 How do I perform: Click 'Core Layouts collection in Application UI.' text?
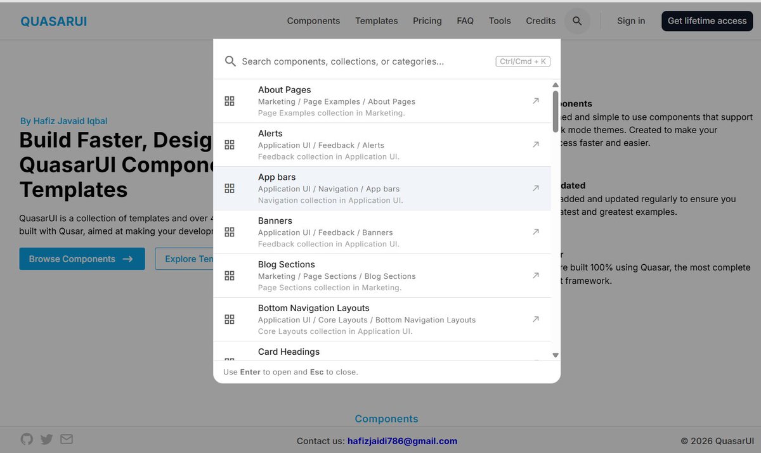[x=335, y=331]
